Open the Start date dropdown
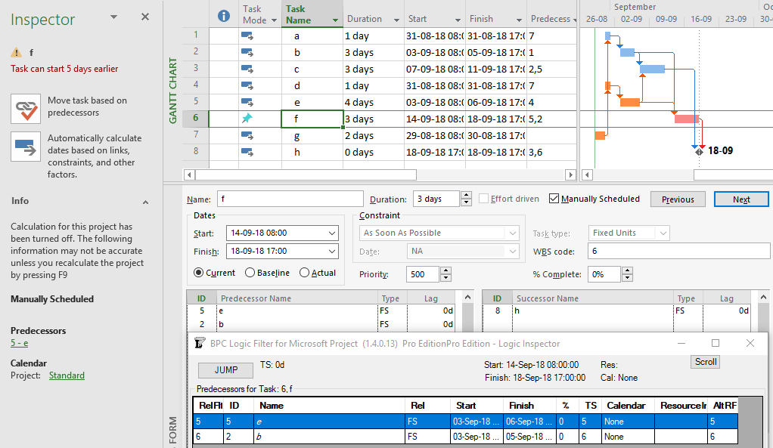The width and height of the screenshot is (773, 448). [332, 233]
